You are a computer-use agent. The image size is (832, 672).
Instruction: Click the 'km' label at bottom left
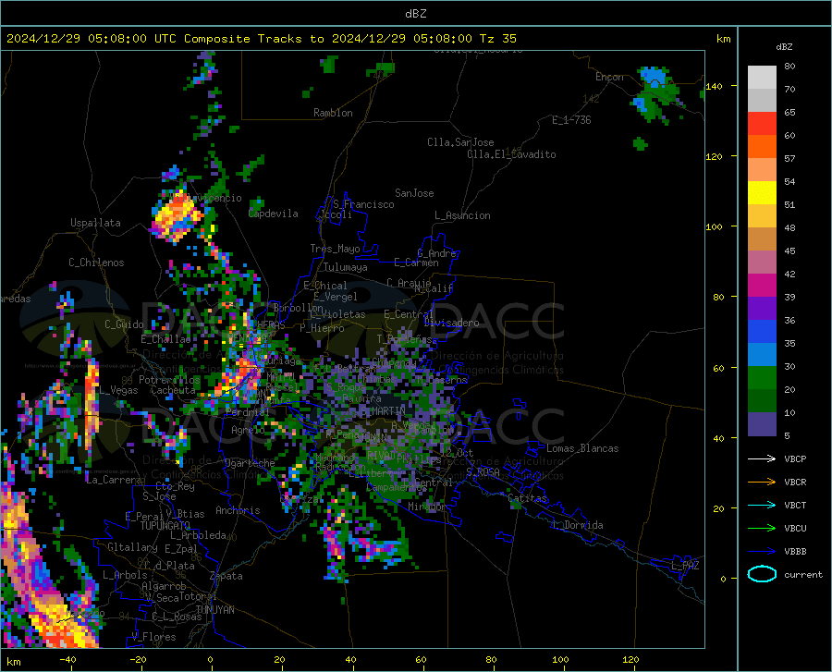[x=13, y=662]
